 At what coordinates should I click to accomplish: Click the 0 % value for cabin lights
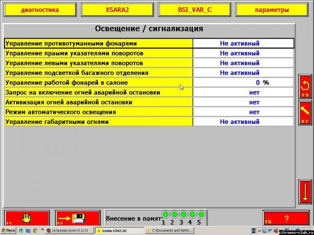(262, 83)
